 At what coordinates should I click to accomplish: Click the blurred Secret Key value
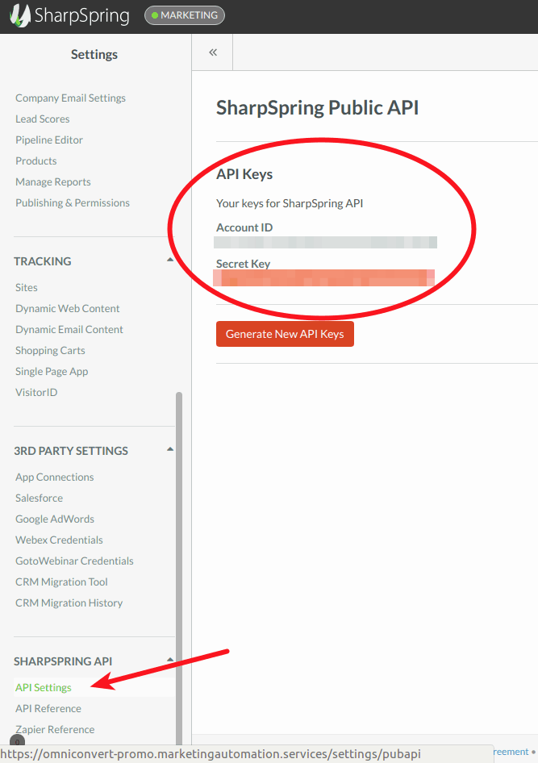click(x=324, y=277)
